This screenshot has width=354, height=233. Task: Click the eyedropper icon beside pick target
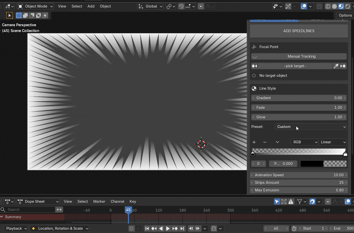click(x=336, y=66)
